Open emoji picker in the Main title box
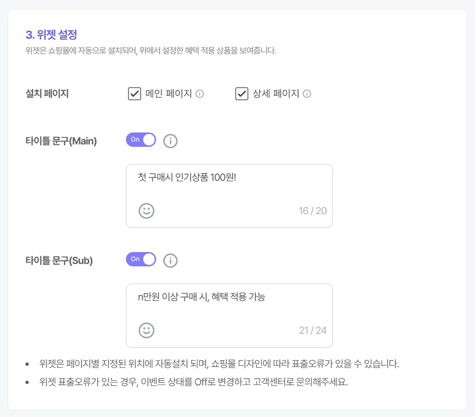This screenshot has width=475, height=417. click(147, 210)
